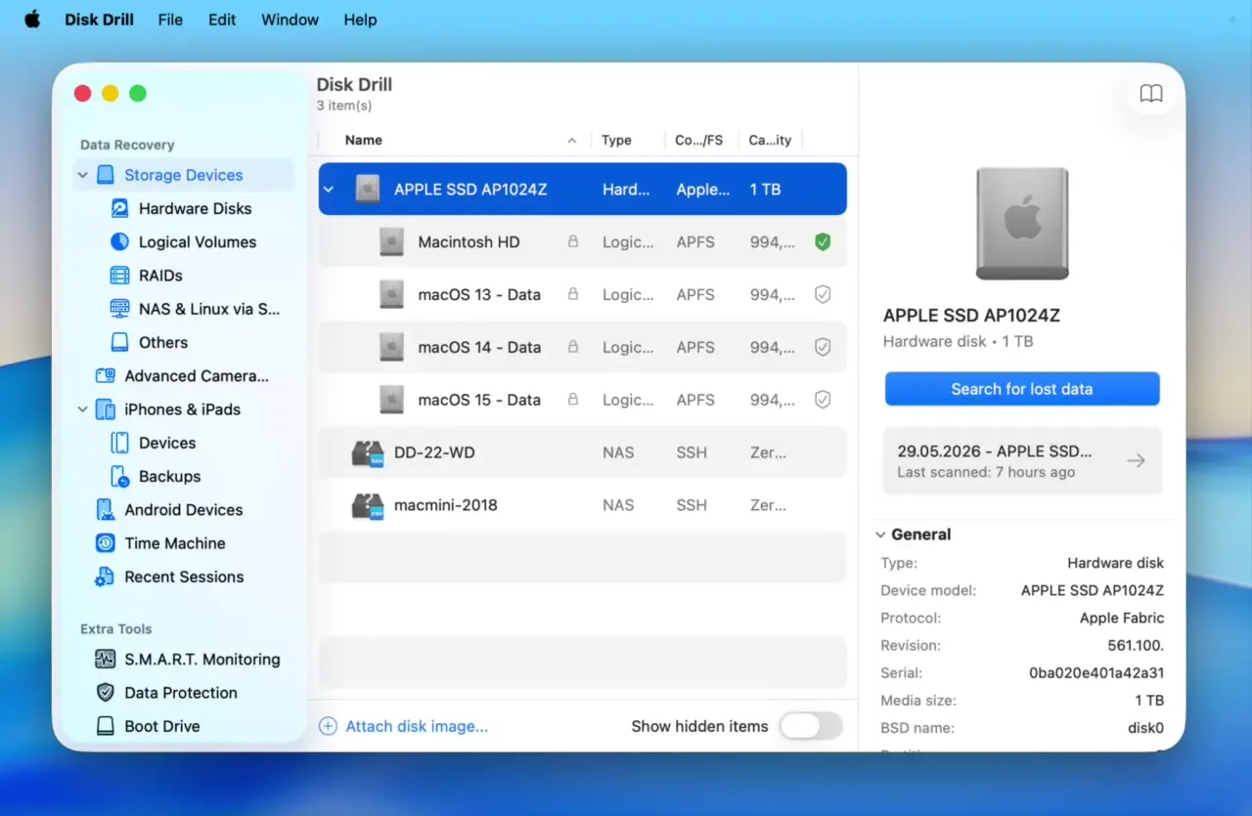Open the Data Protection shield icon
This screenshot has width=1252, height=816.
pos(106,693)
